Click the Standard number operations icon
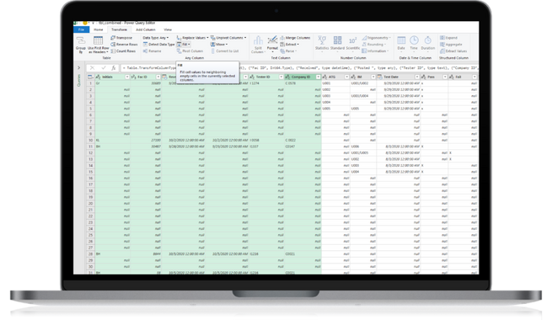Viewport: 552px width, 320px height. (337, 40)
